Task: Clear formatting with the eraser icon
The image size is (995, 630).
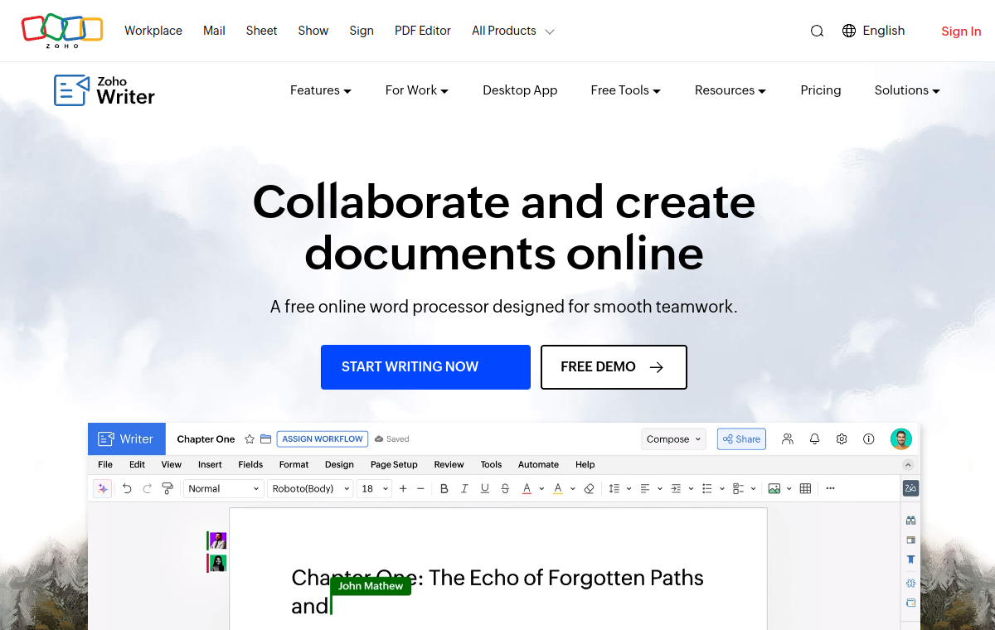Action: coord(590,488)
